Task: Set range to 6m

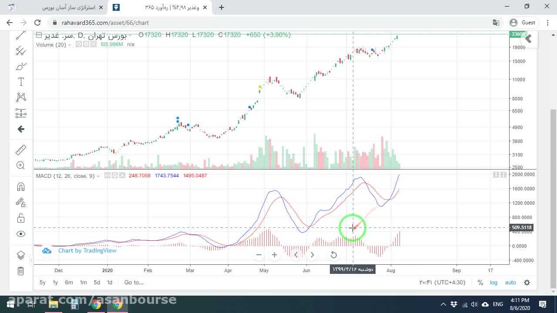Action: pos(69,283)
